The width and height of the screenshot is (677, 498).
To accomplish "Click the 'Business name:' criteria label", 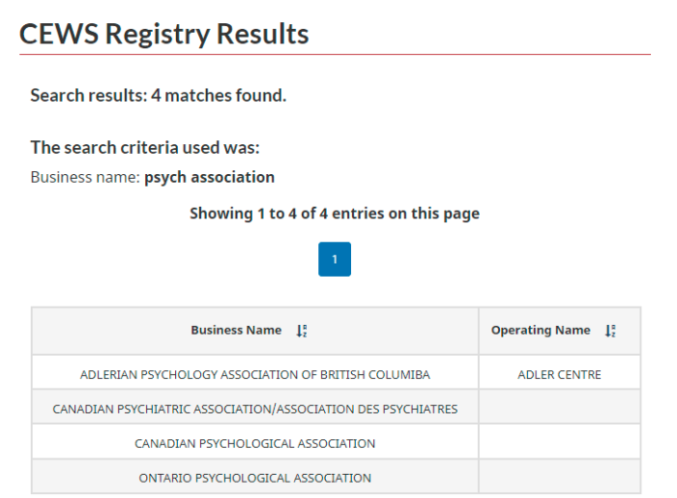I will [x=85, y=177].
